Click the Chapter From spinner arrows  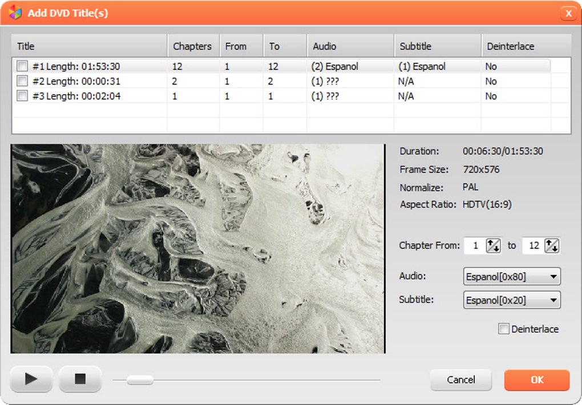point(494,245)
